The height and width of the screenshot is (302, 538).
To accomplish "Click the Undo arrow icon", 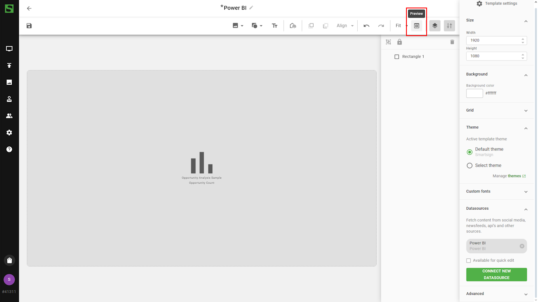I will pyautogui.click(x=367, y=26).
